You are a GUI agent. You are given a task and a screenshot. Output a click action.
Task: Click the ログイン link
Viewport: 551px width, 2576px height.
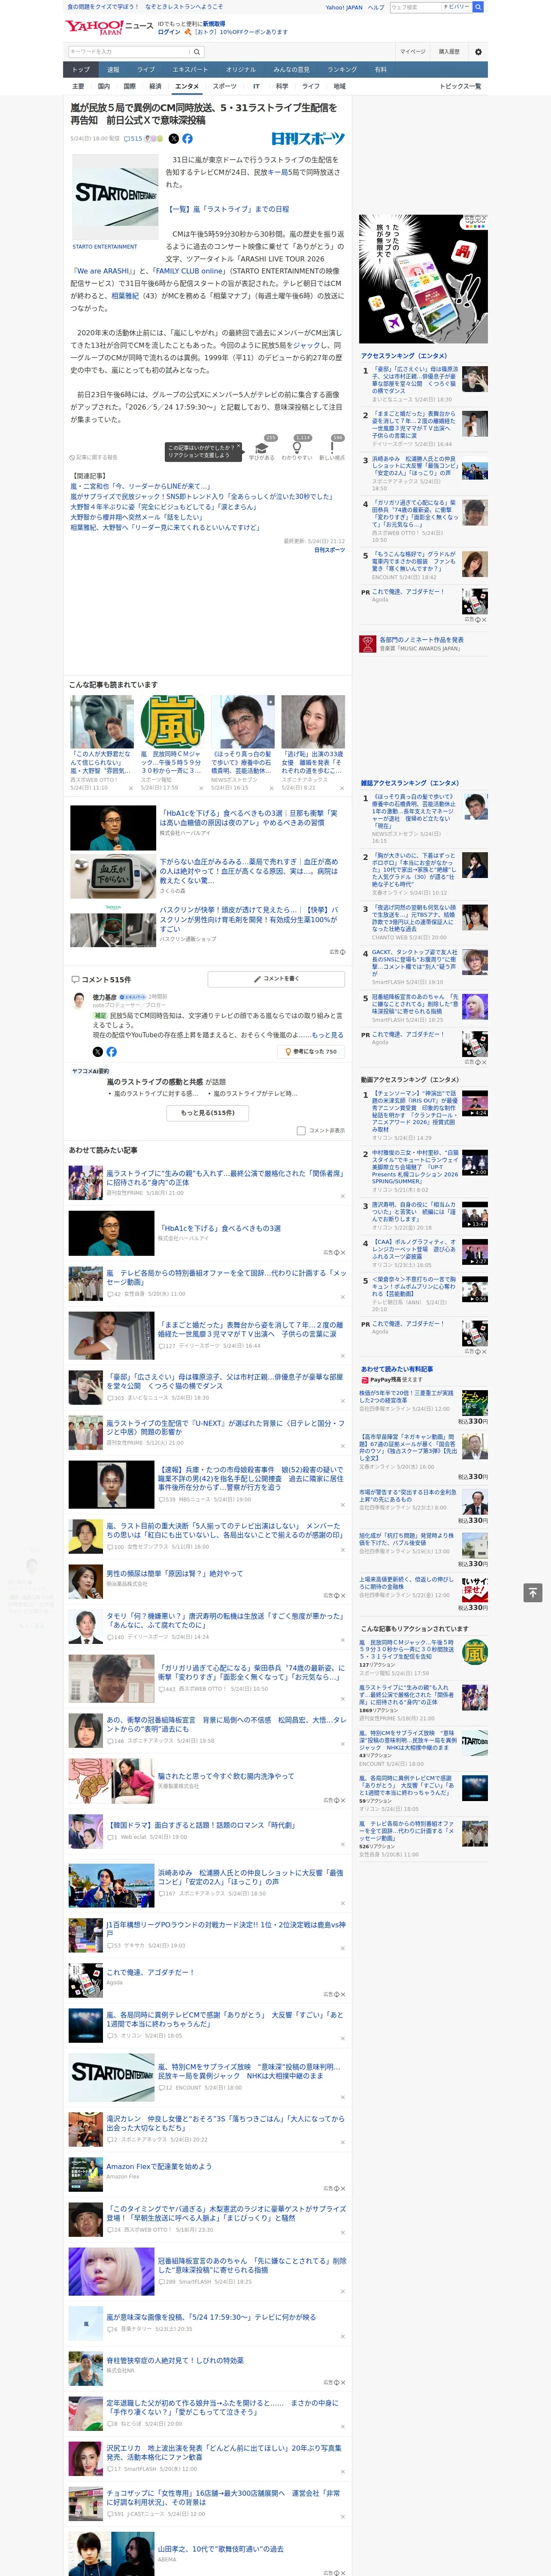tap(169, 32)
